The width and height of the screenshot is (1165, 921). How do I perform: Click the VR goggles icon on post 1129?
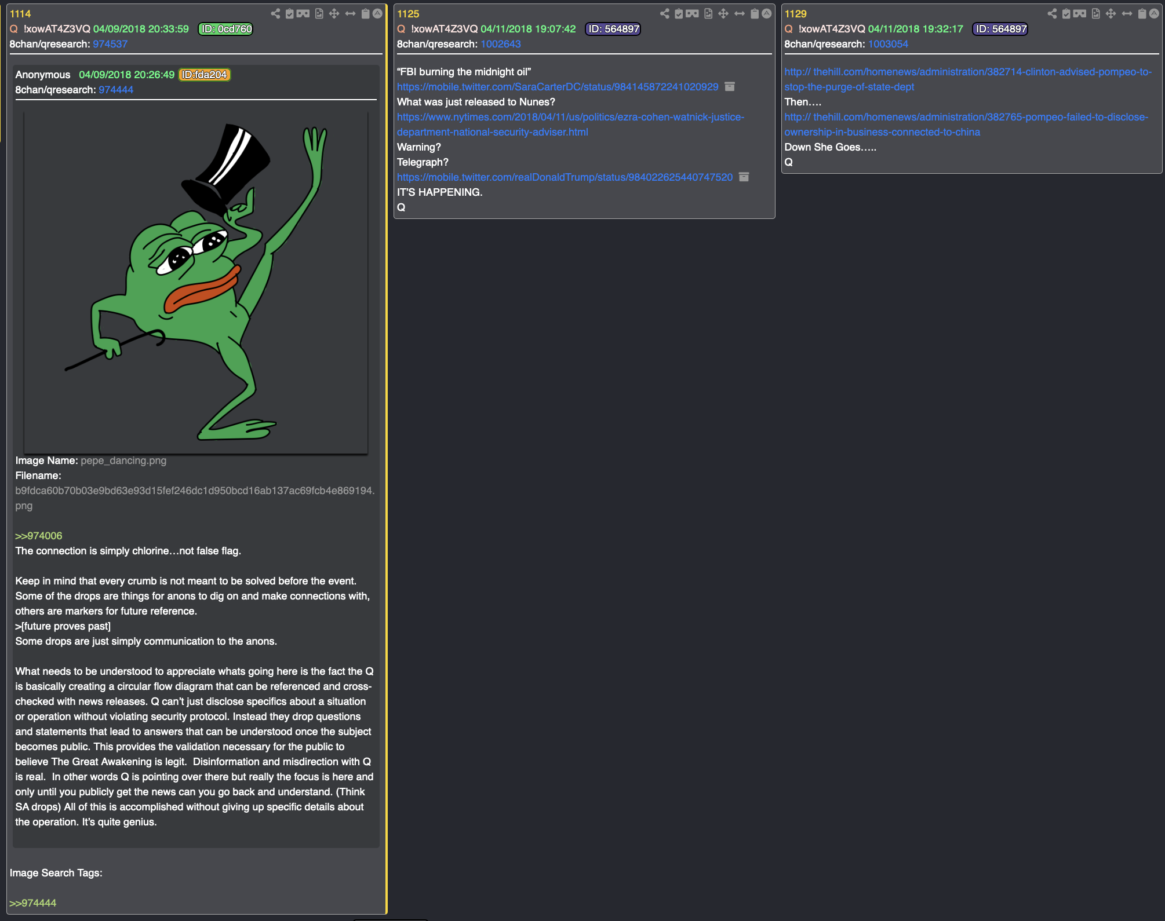pos(1080,13)
